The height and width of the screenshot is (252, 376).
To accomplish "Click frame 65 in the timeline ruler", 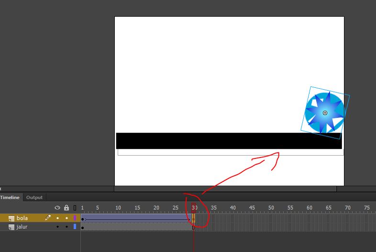I will (329, 208).
